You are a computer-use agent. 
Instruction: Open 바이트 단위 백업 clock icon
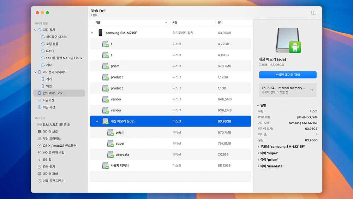click(40, 153)
